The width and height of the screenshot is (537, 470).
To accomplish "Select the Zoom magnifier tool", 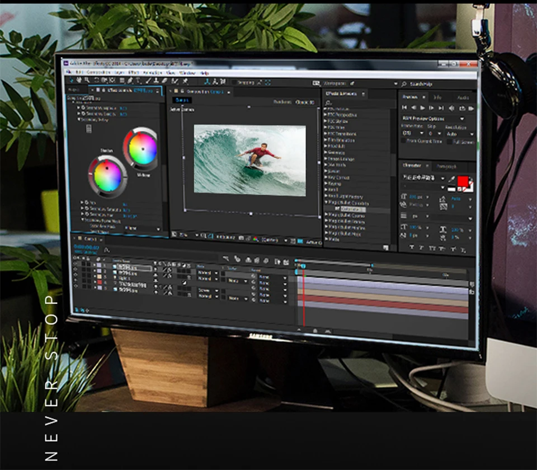I will click(87, 80).
